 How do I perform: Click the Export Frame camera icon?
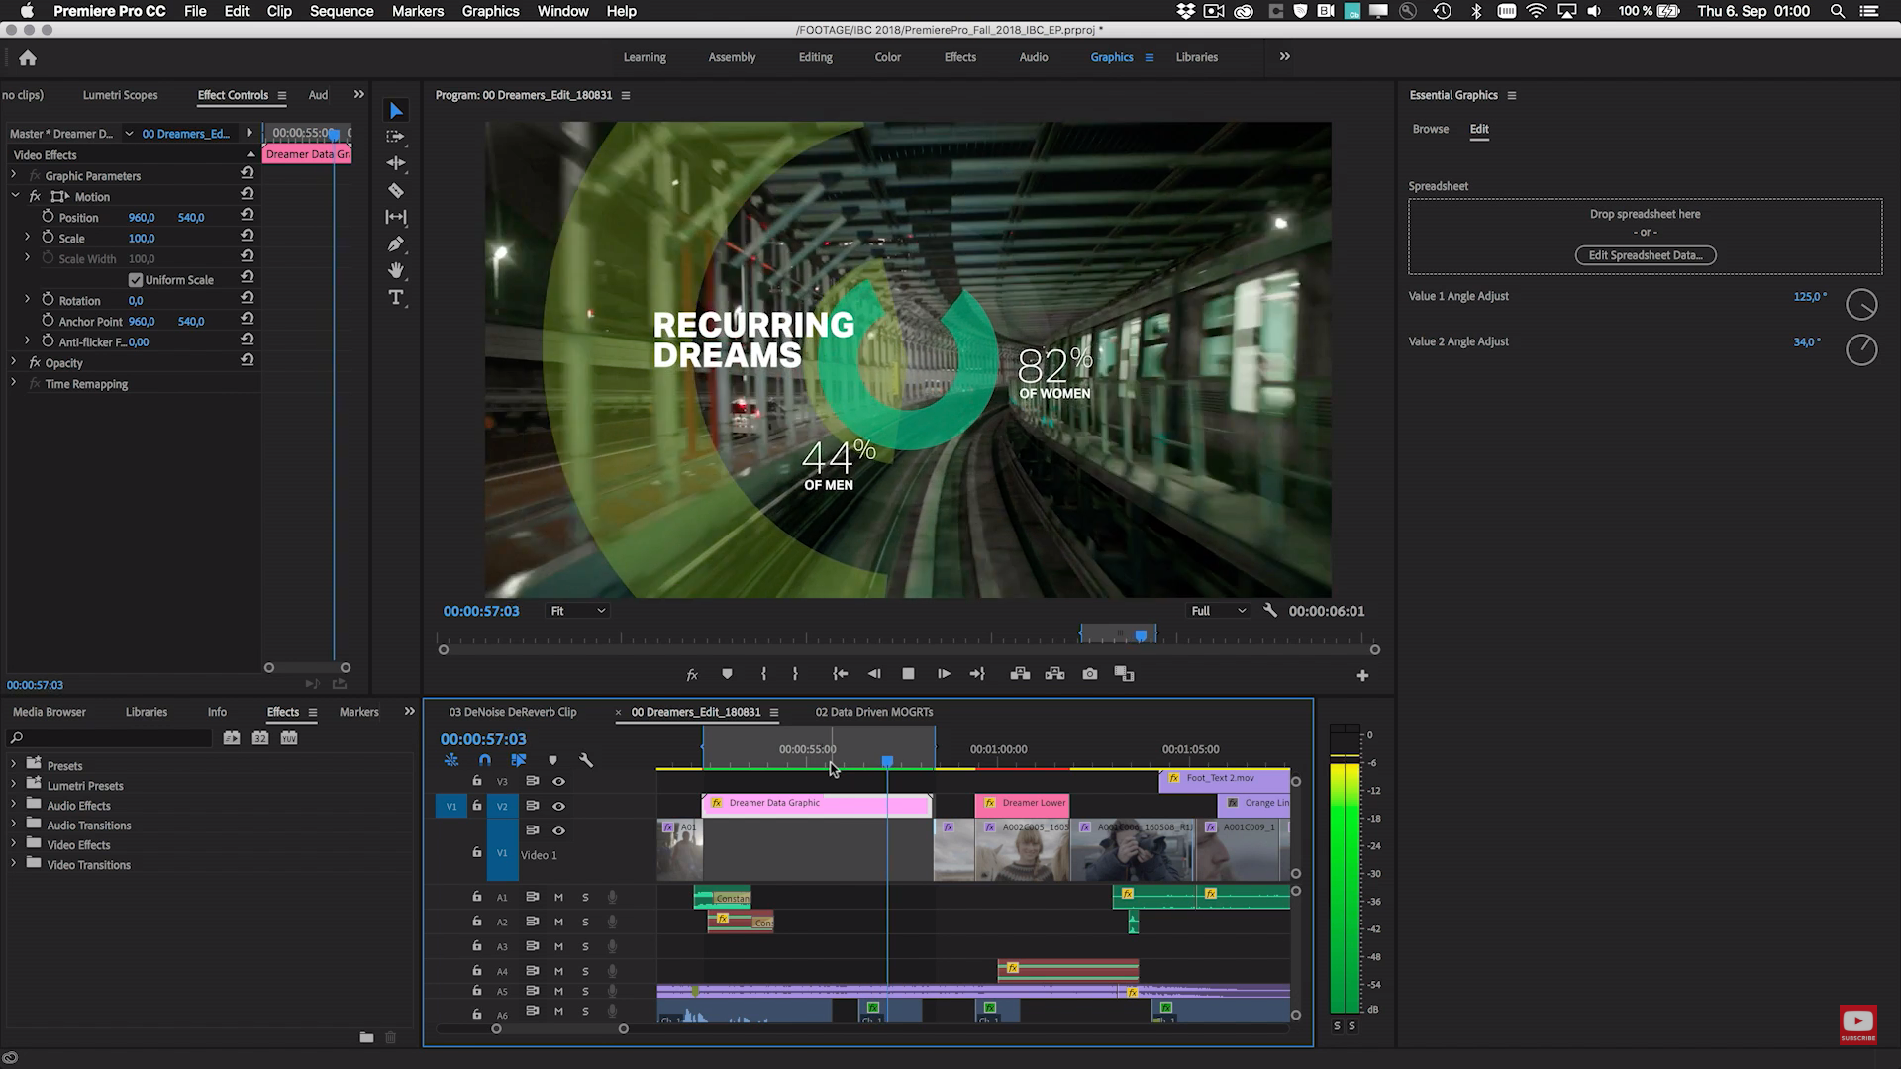1090,674
